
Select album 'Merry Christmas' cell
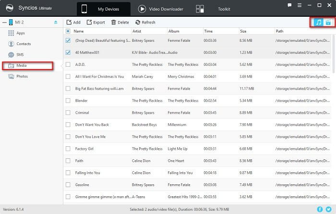[x=181, y=76]
